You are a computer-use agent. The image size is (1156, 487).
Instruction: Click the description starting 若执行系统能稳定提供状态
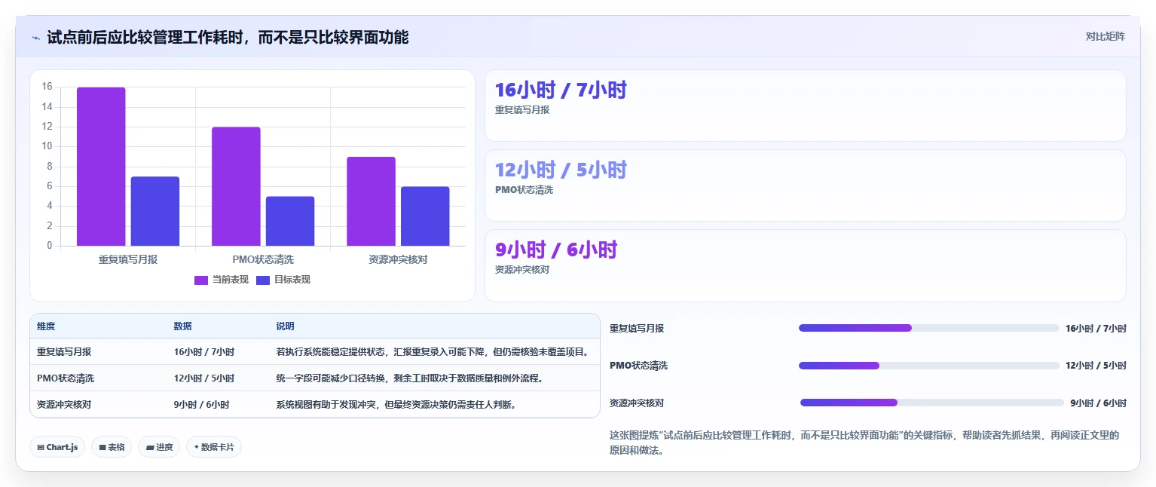tap(432, 352)
